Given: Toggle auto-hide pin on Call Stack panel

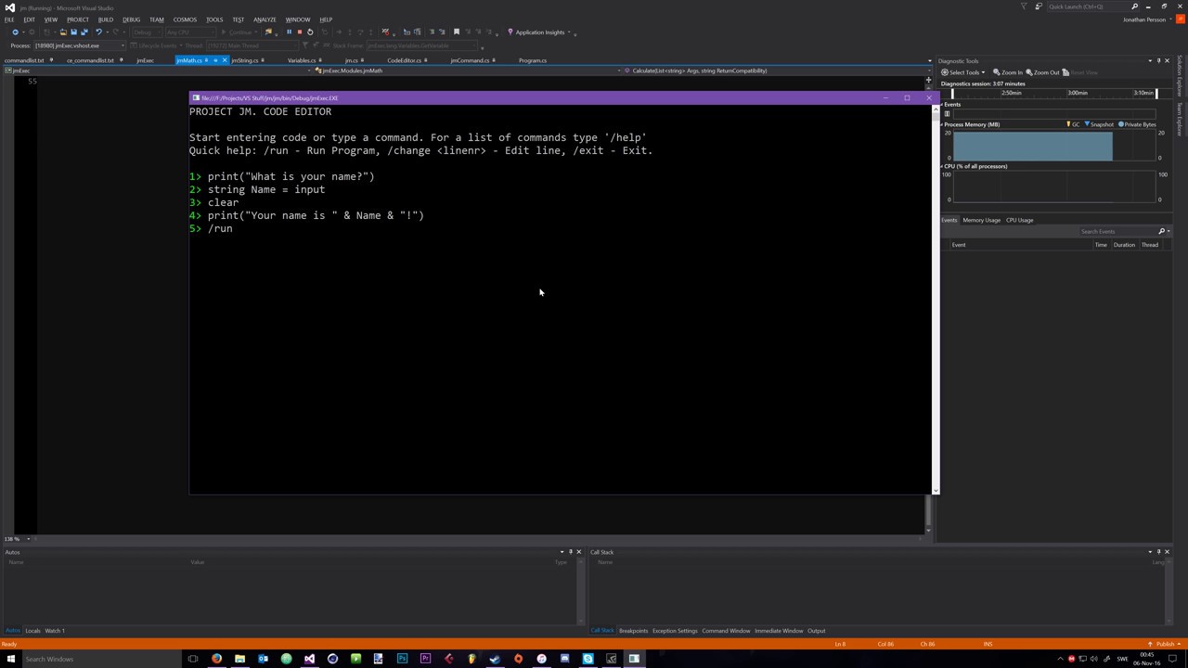Looking at the screenshot, I should tap(1158, 552).
